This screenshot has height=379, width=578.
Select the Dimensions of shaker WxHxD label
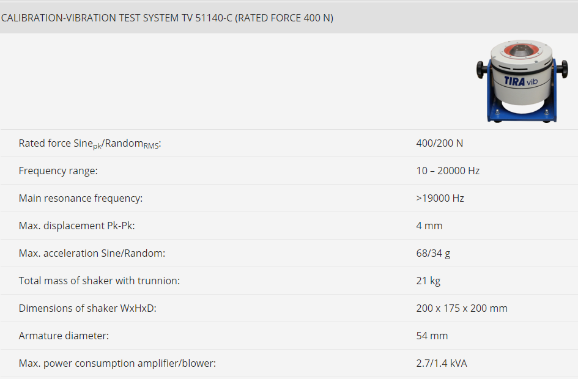pyautogui.click(x=87, y=308)
